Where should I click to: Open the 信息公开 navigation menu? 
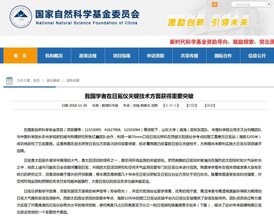[x=257, y=55]
